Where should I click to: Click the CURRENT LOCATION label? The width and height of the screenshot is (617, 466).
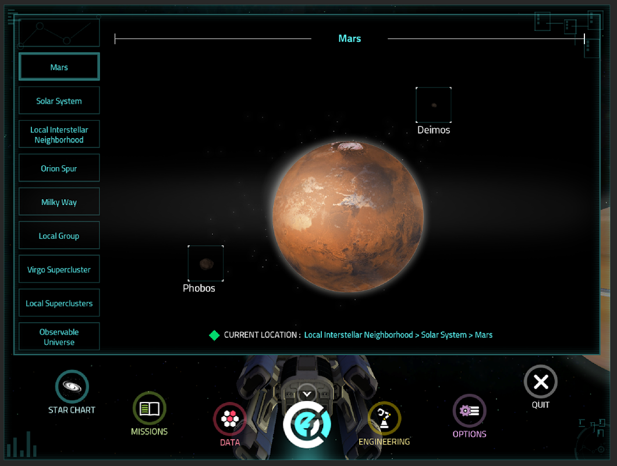point(262,335)
